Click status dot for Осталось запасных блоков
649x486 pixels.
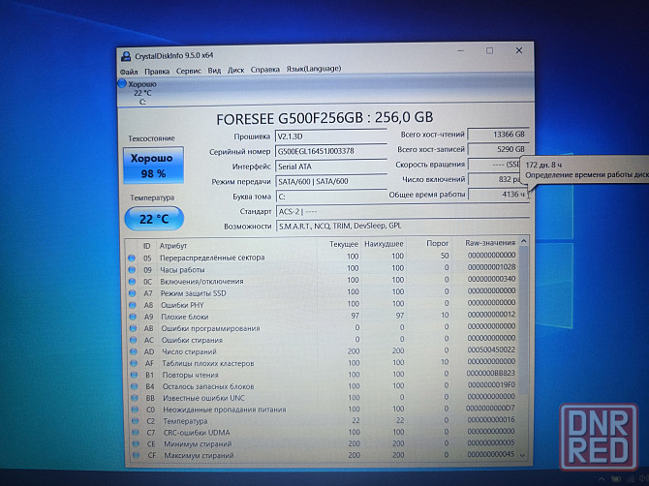pyautogui.click(x=135, y=386)
